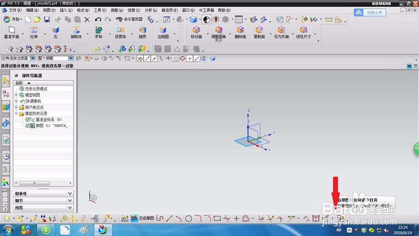Open the Analysis (分析) menu
Screen dimensions: 419x236
click(x=151, y=10)
